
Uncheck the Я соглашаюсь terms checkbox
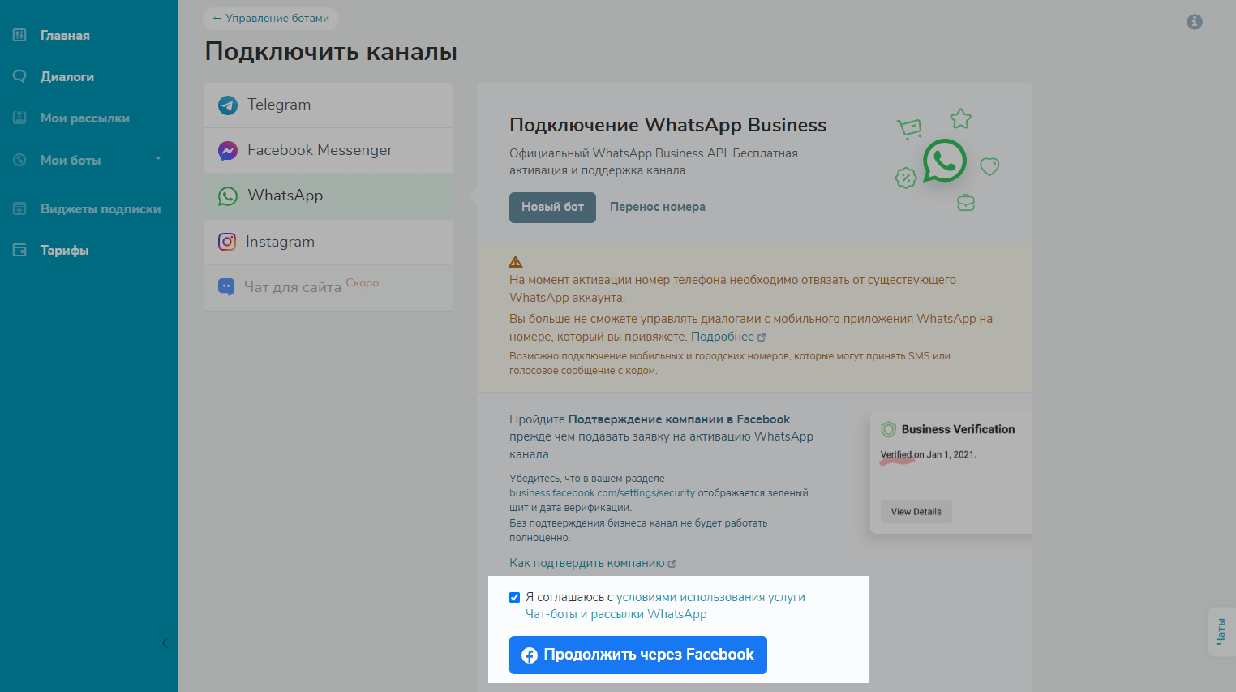514,597
